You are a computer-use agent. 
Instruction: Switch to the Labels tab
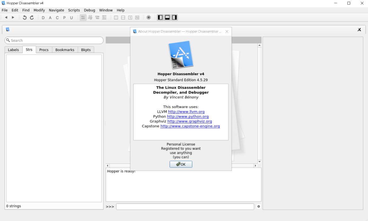[x=13, y=50]
